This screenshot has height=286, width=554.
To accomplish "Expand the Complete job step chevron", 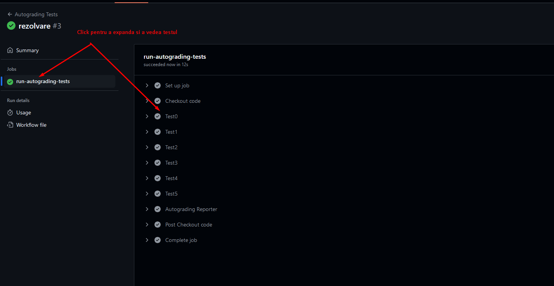I will click(147, 240).
